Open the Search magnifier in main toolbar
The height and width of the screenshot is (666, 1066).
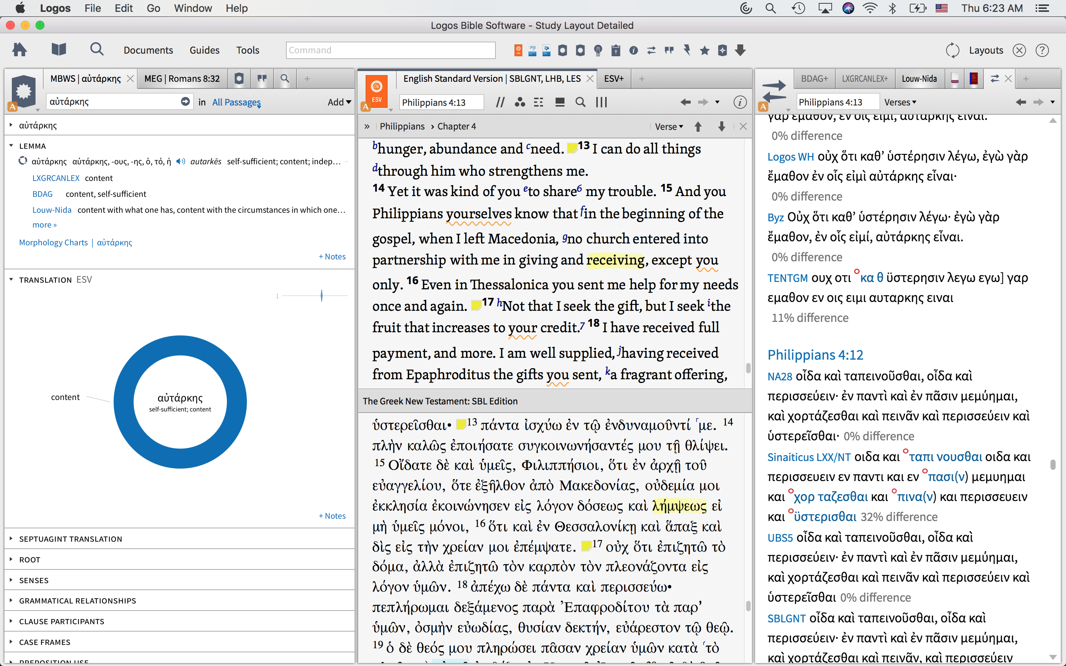click(97, 50)
